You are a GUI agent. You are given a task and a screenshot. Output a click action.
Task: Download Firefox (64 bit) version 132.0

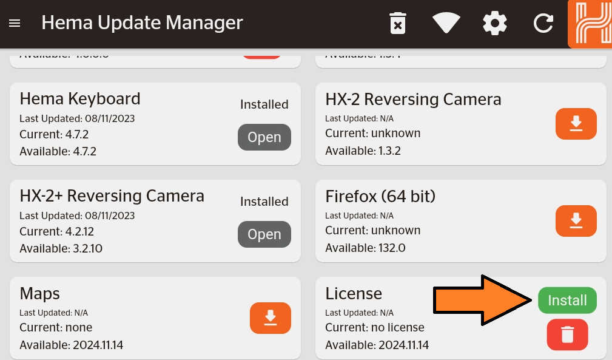click(576, 221)
